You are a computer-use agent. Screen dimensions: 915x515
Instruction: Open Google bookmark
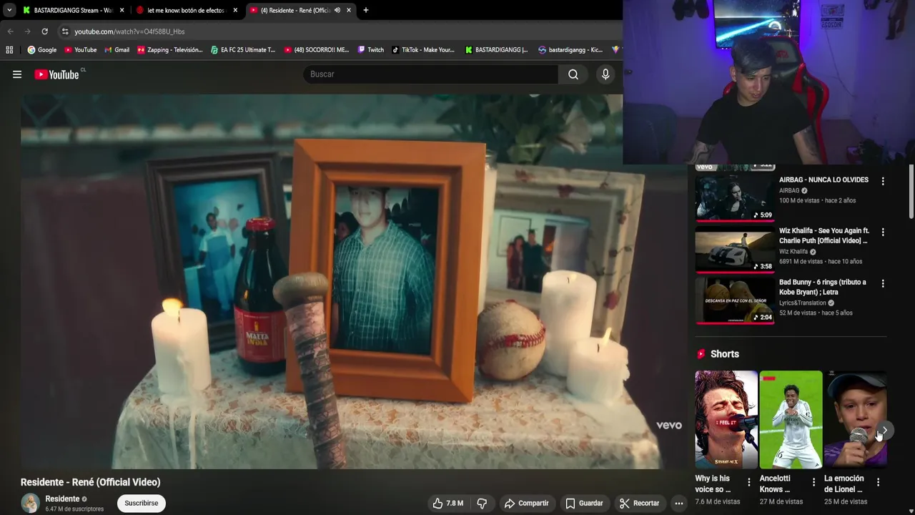41,50
